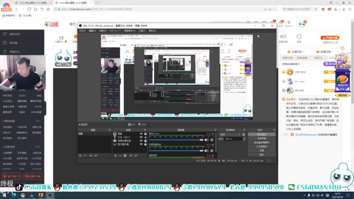The width and height of the screenshot is (354, 199).
Task: Toggle lock on video capture device source
Action: pos(146,141)
